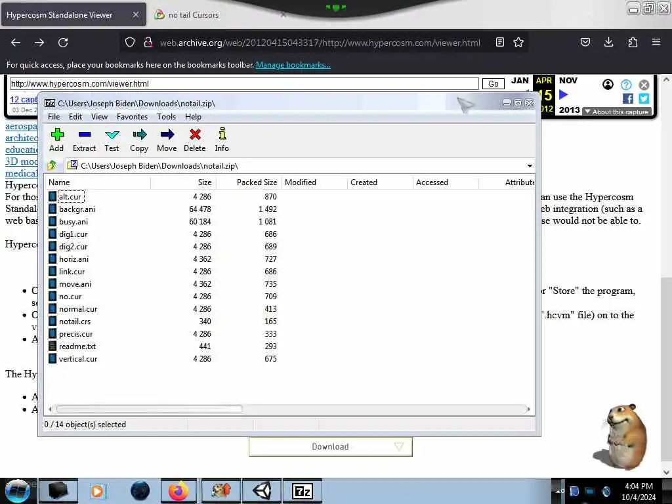Click the Wayback Machine URL input field
Image resolution: width=672 pixels, height=504 pixels.
coord(244,83)
